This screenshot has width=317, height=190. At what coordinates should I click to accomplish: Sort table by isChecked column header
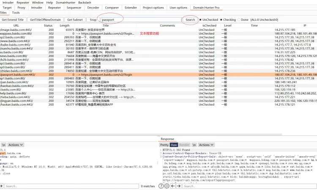pos(209,25)
